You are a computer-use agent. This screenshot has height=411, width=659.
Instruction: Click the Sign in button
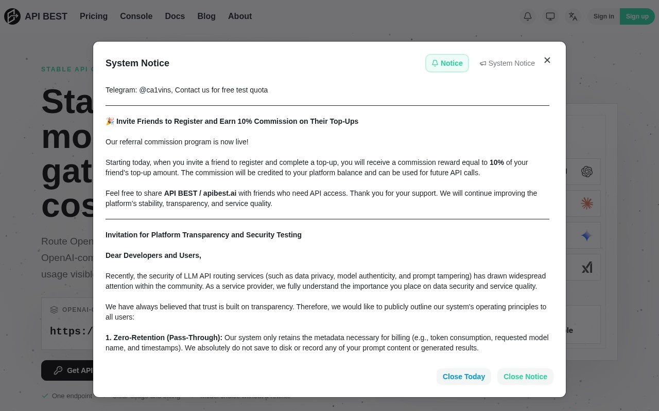point(603,16)
